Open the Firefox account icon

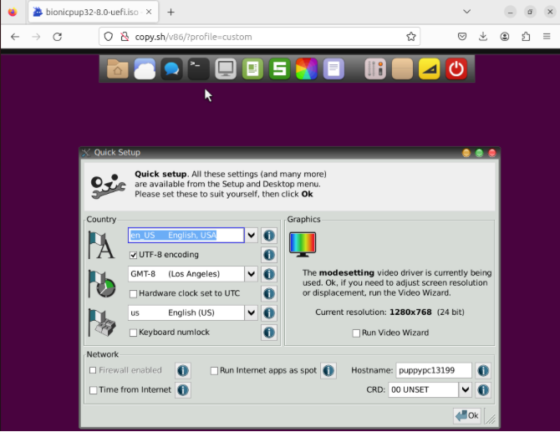tap(505, 36)
